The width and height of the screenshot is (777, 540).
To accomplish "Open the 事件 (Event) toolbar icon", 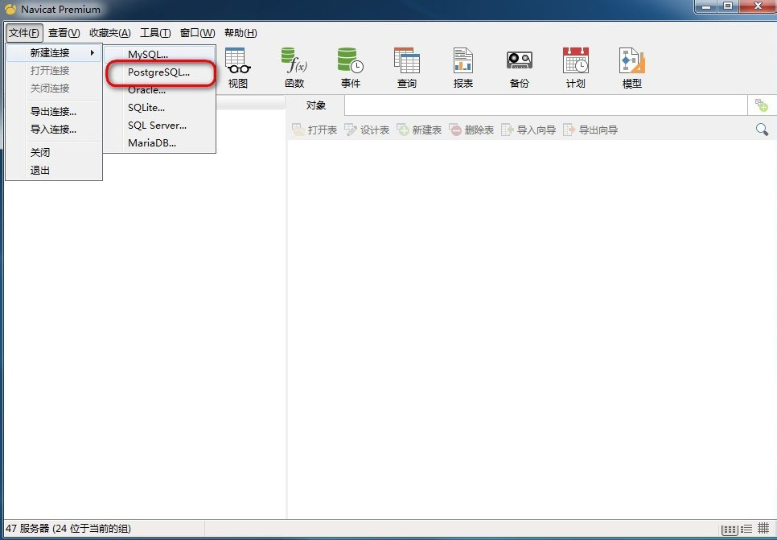I will click(351, 68).
